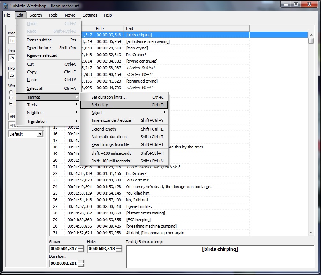Open the Search menu
Viewport: 321px width, 275px height.
[36, 15]
